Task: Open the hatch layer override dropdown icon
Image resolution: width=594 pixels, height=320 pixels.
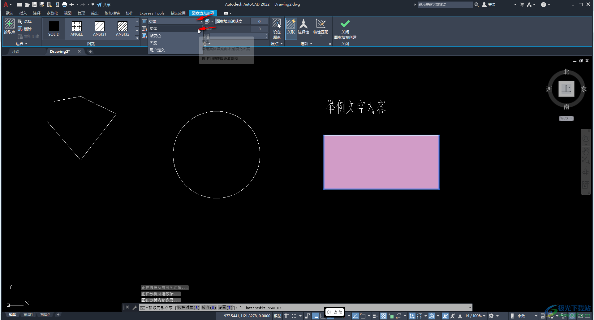Action: 209,21
